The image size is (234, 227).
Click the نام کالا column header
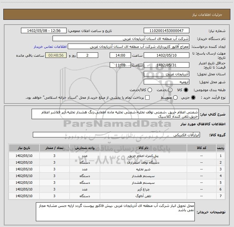tap(143, 148)
